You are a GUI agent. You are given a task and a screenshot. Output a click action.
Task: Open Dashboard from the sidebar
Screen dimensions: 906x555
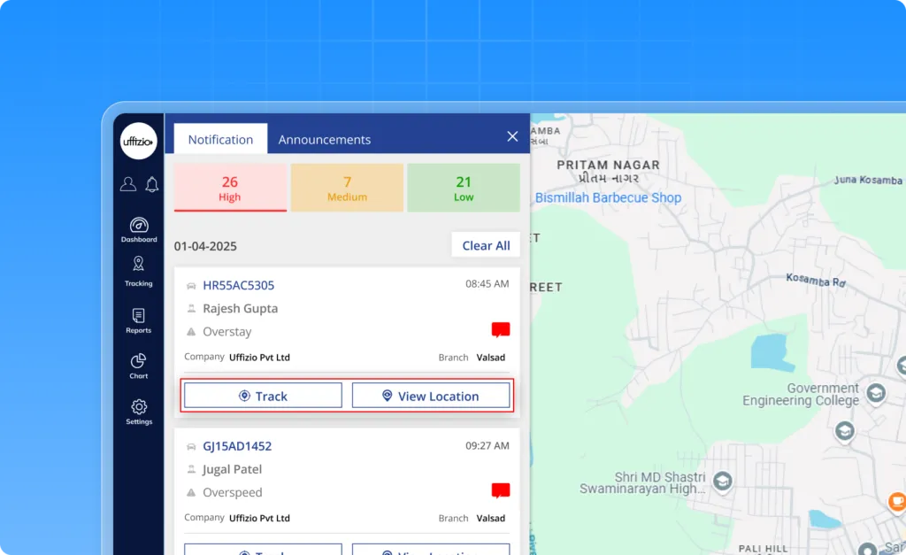point(139,229)
